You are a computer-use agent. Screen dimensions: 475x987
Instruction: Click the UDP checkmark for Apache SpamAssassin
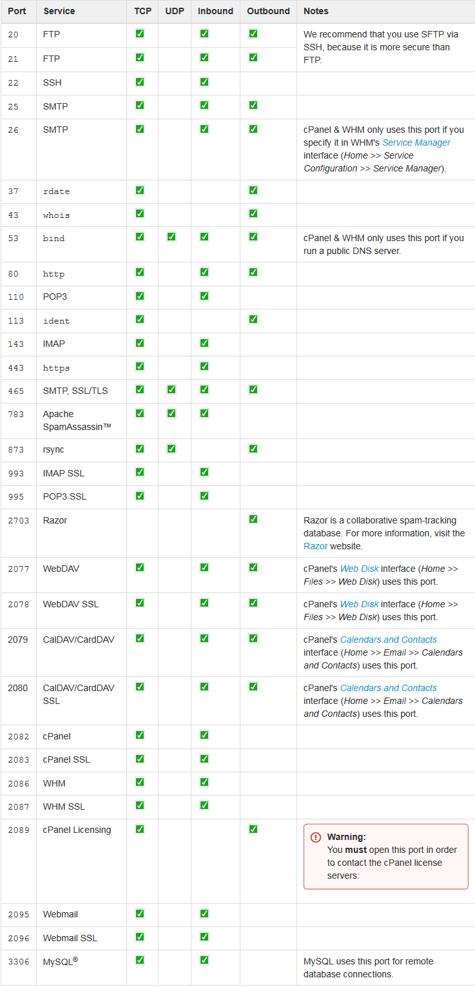[x=171, y=413]
